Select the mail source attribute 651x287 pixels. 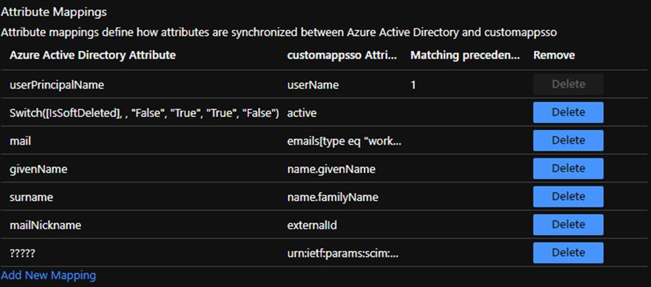(x=20, y=141)
